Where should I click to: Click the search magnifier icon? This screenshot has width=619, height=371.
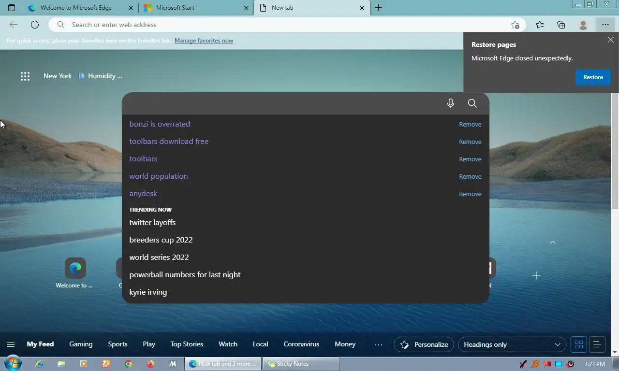pos(472,103)
